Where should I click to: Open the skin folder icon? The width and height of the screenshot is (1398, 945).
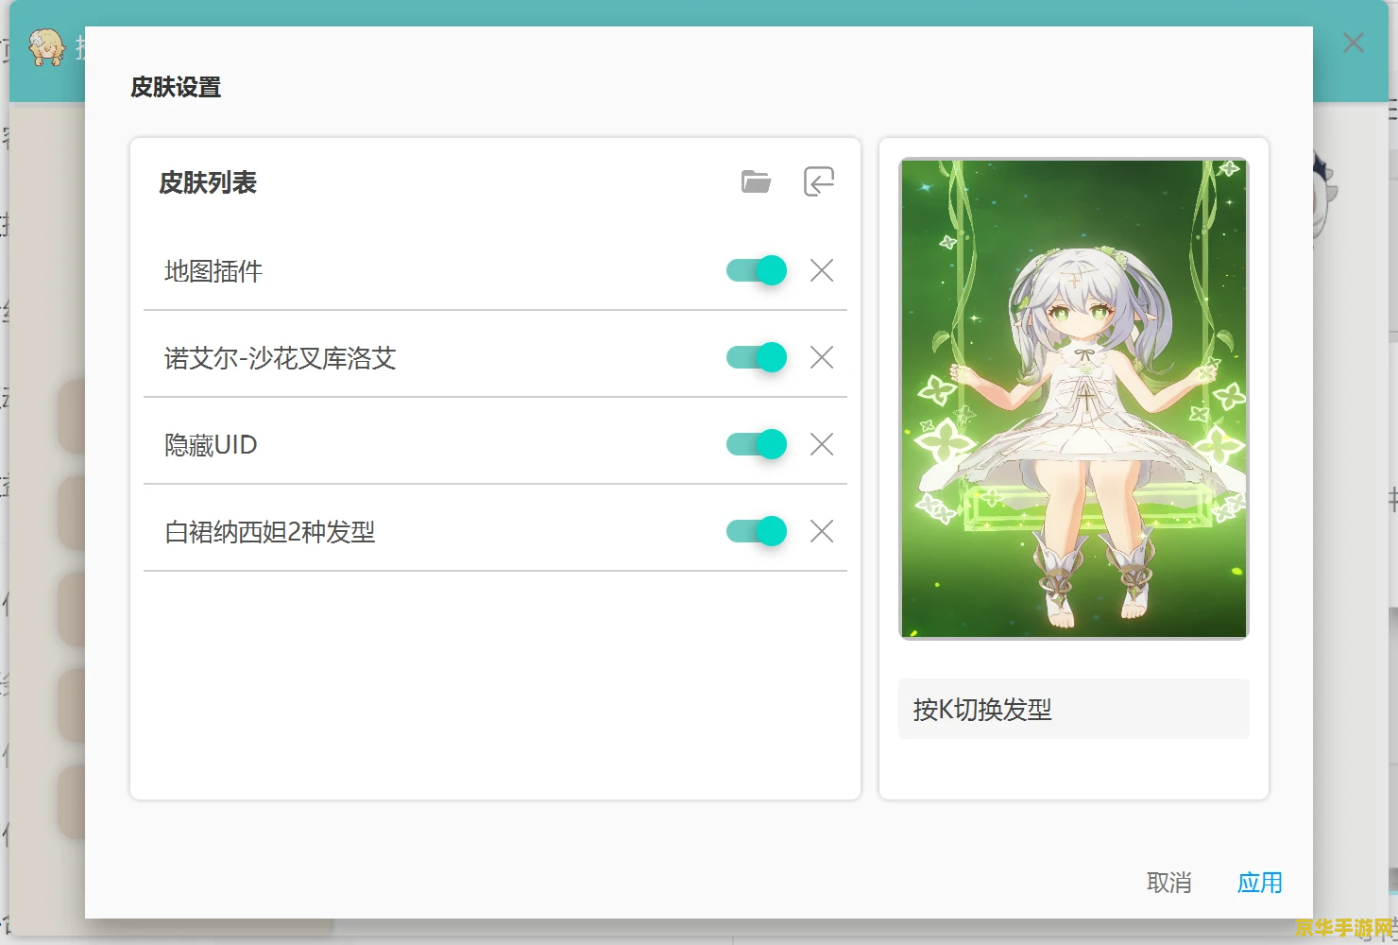pos(756,181)
